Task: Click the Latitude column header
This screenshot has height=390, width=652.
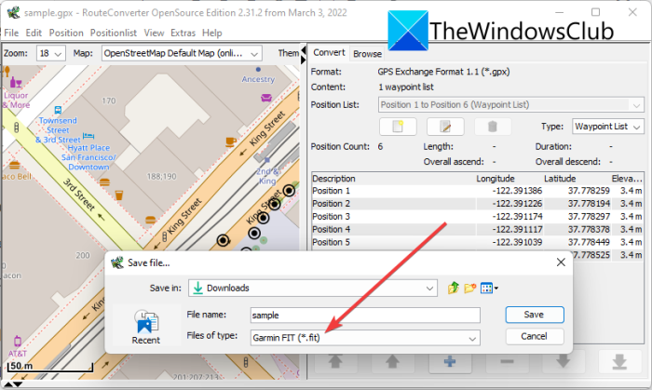Action: (x=576, y=179)
